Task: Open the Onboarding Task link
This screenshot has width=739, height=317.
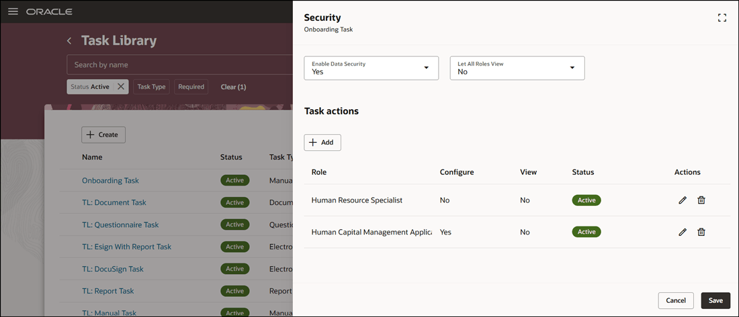Action: tap(110, 180)
